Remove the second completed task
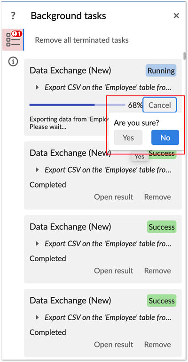This screenshot has width=188, height=362. click(157, 197)
